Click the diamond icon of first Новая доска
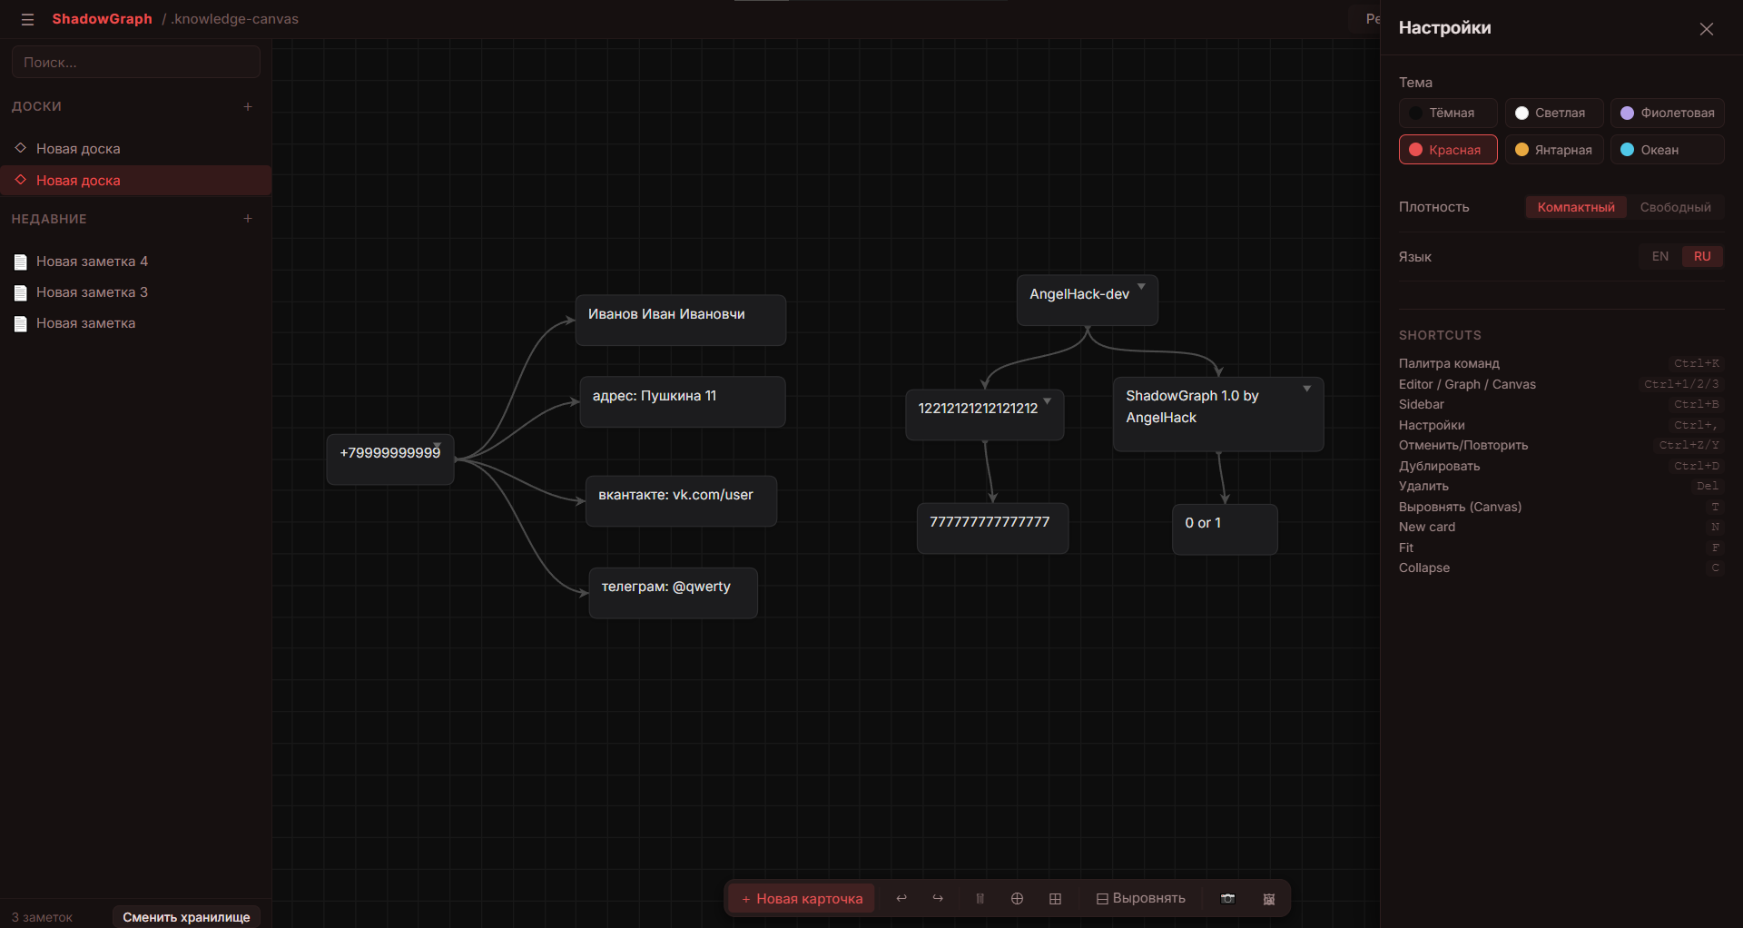Screen dimensions: 1743x928 coord(21,147)
